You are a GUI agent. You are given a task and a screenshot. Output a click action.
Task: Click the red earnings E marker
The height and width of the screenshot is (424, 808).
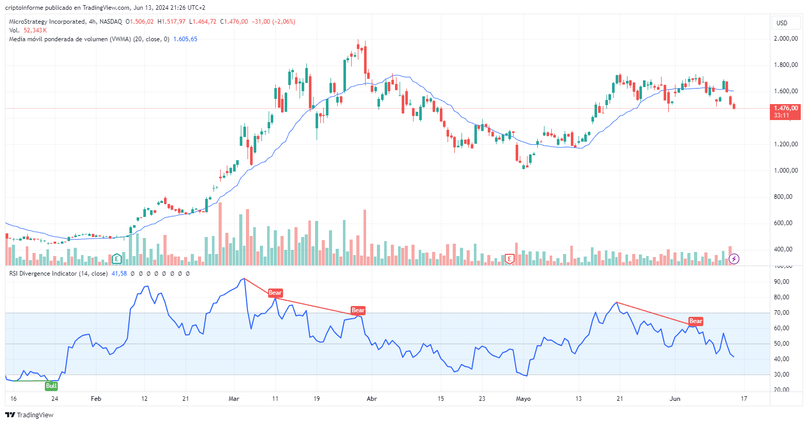click(509, 259)
